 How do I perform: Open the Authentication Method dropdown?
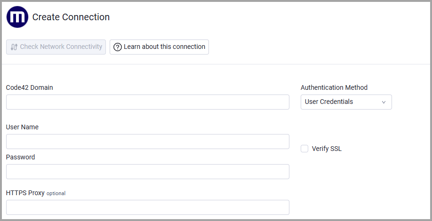(346, 102)
